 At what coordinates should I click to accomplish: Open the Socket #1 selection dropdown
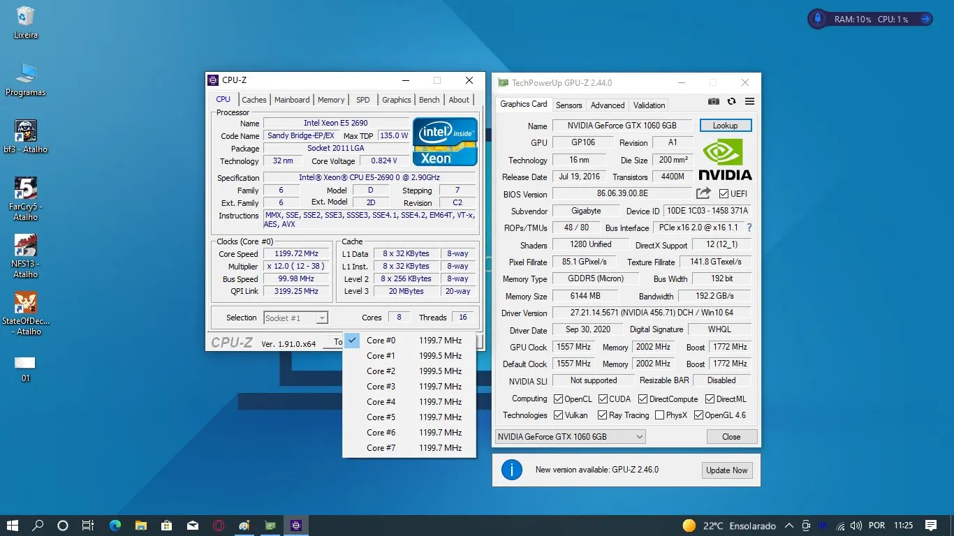(295, 318)
